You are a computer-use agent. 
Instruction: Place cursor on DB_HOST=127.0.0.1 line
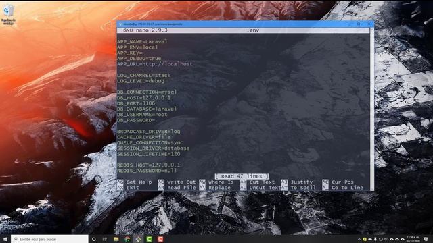coord(143,97)
